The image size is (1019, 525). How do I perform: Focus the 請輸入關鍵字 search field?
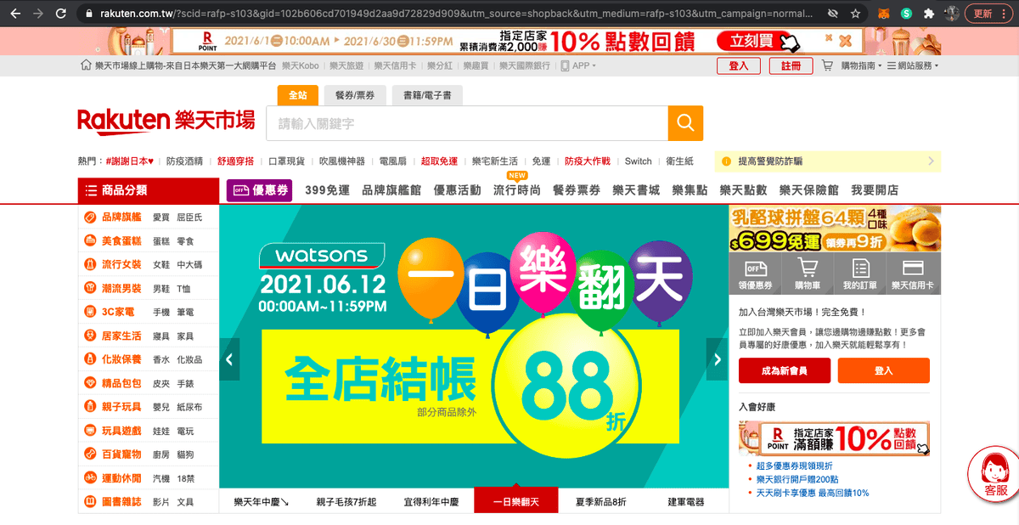tap(467, 123)
